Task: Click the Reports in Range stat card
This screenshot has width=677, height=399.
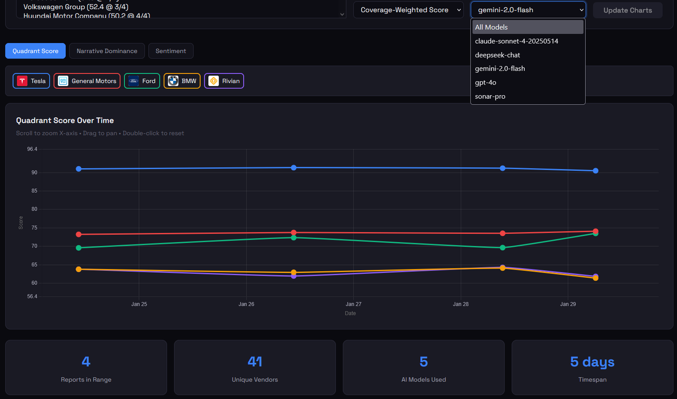Action: click(x=86, y=368)
